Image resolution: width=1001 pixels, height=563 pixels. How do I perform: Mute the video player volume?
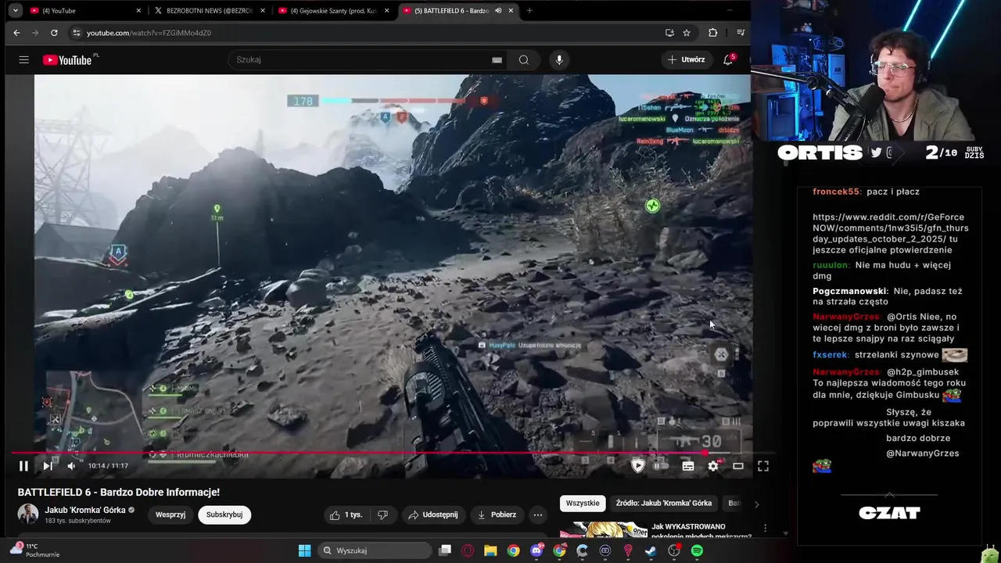[x=71, y=466]
